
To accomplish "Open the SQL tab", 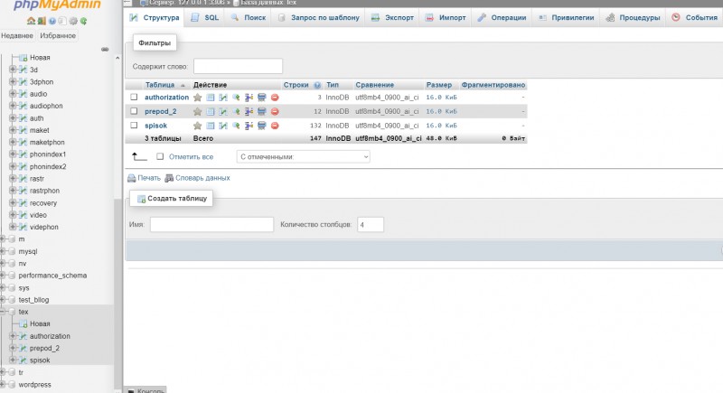I will click(x=205, y=17).
